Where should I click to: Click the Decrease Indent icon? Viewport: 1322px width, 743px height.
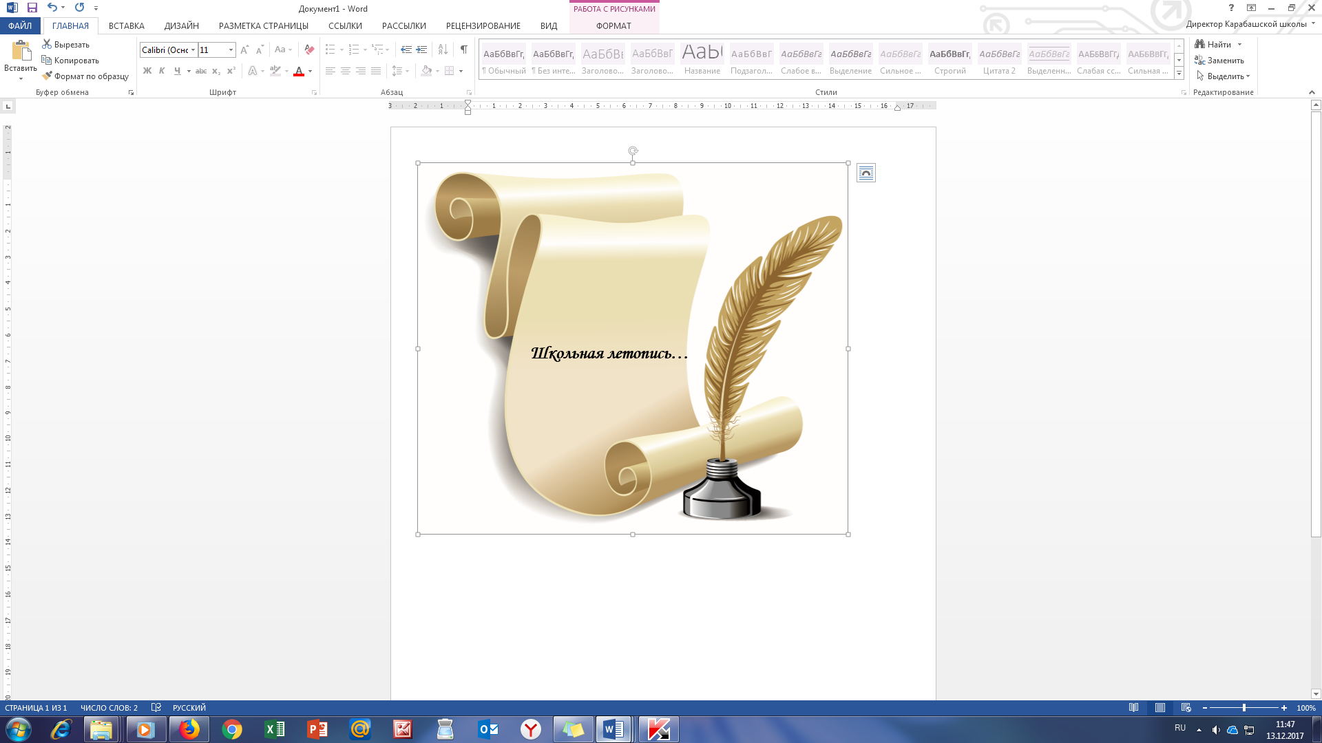pyautogui.click(x=406, y=50)
